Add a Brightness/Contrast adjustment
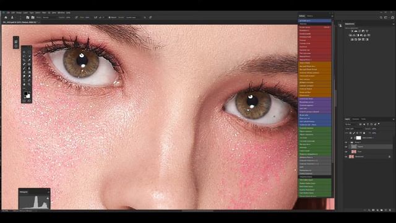 [x=352, y=31]
